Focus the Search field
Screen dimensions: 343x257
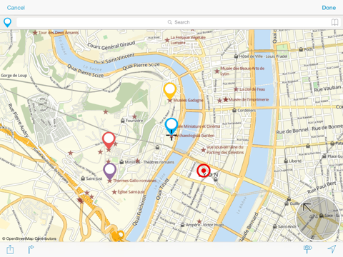click(179, 22)
